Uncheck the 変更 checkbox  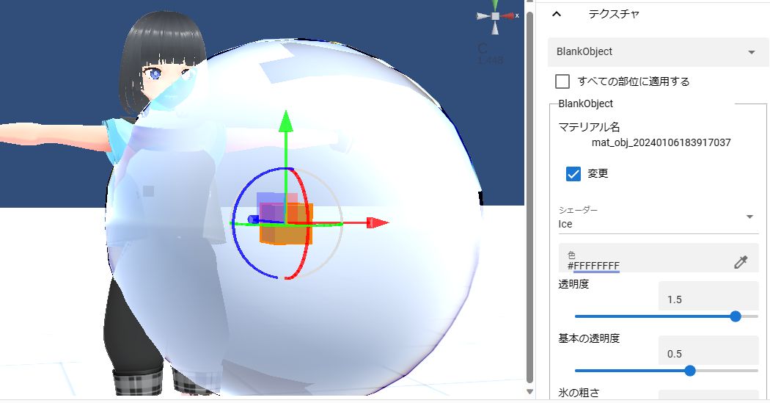tap(573, 173)
